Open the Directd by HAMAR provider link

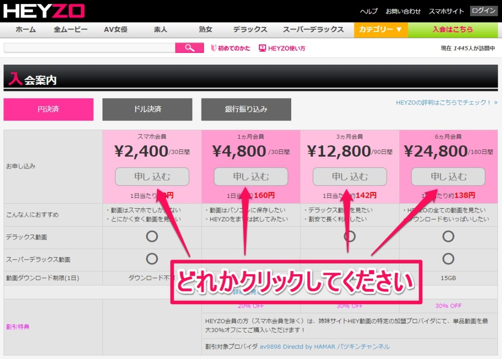[309, 347]
